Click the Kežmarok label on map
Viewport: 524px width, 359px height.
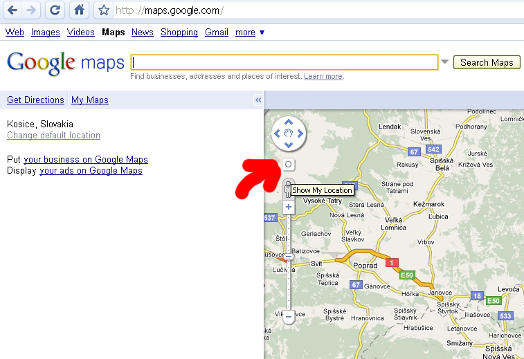428,204
